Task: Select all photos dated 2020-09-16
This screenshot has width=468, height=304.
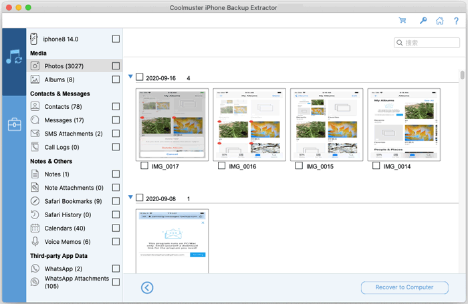Action: [139, 77]
